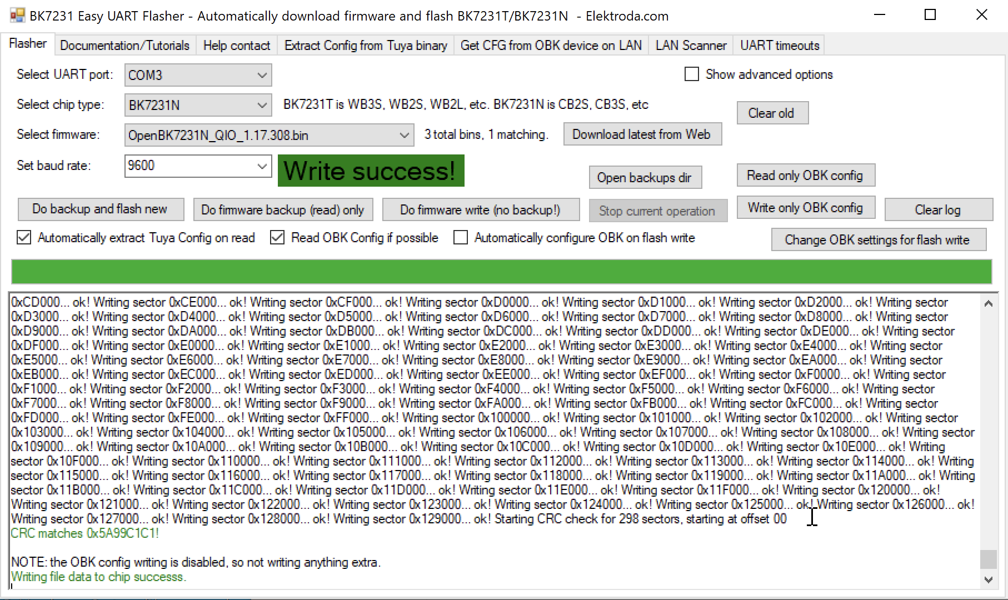Click Open backups dir button
Viewport: 1008px width, 600px height.
point(645,177)
